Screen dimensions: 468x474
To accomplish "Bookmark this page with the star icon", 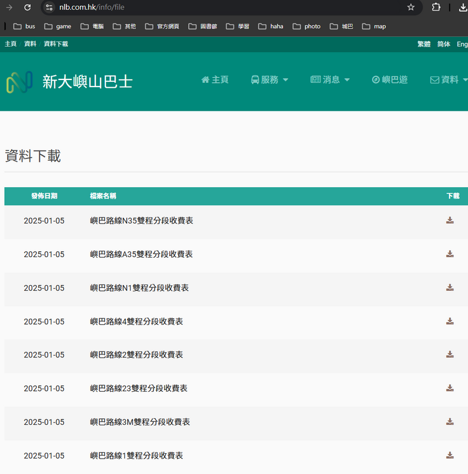I will click(411, 7).
